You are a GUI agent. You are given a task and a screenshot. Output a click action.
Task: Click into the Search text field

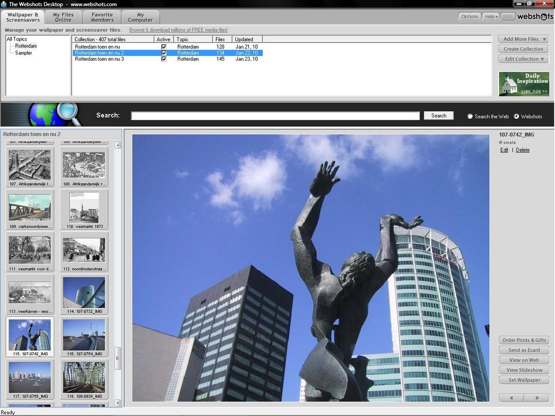click(275, 116)
